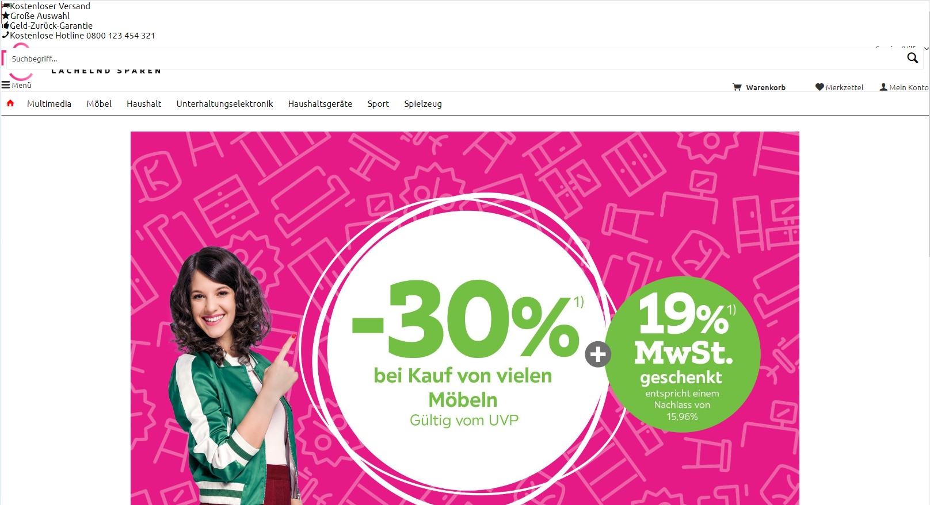930x505 pixels.
Task: Open the -30% Möbel promotion banner
Action: click(465, 318)
